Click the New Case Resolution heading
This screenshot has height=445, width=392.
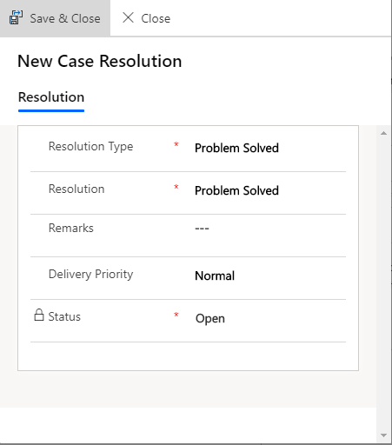pos(100,61)
